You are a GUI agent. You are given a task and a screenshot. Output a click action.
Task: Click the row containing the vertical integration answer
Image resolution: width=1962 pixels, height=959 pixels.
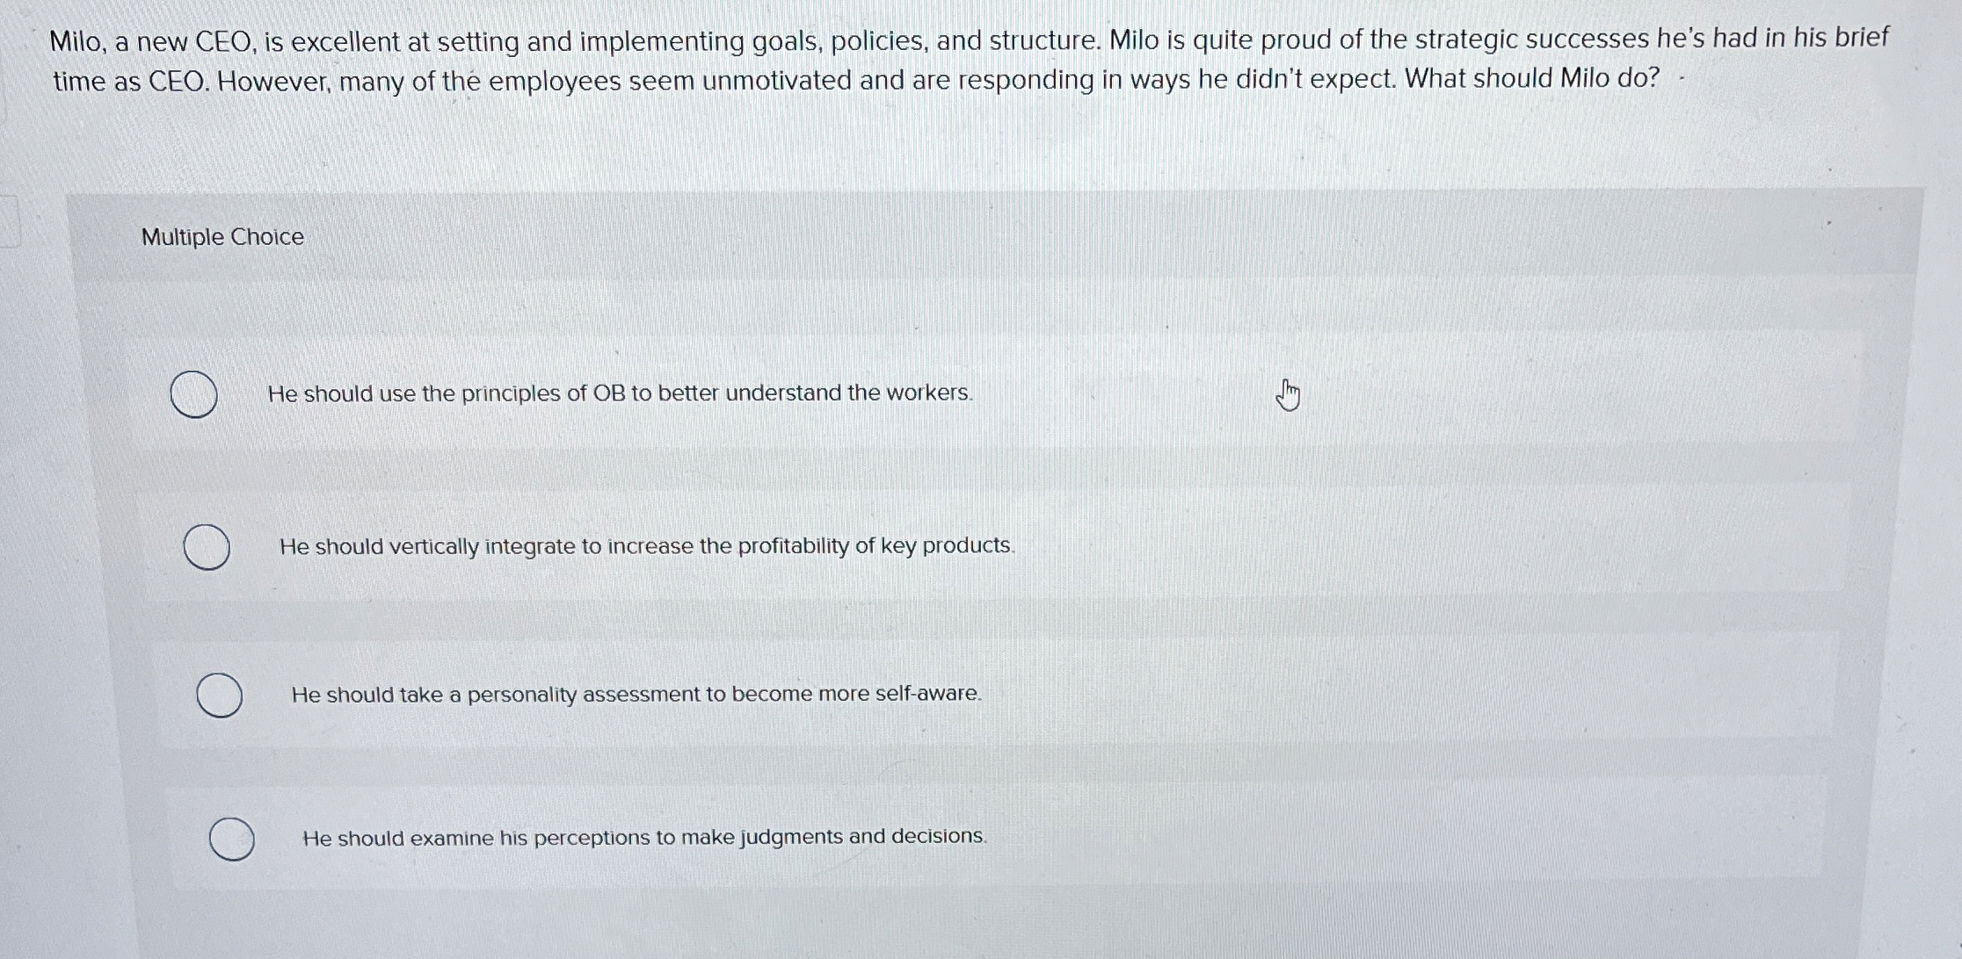791,547
